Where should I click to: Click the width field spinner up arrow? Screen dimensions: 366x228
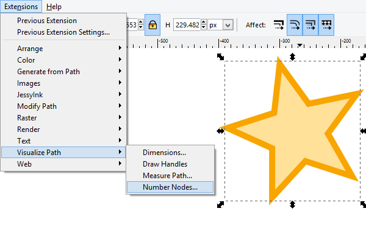click(141, 22)
